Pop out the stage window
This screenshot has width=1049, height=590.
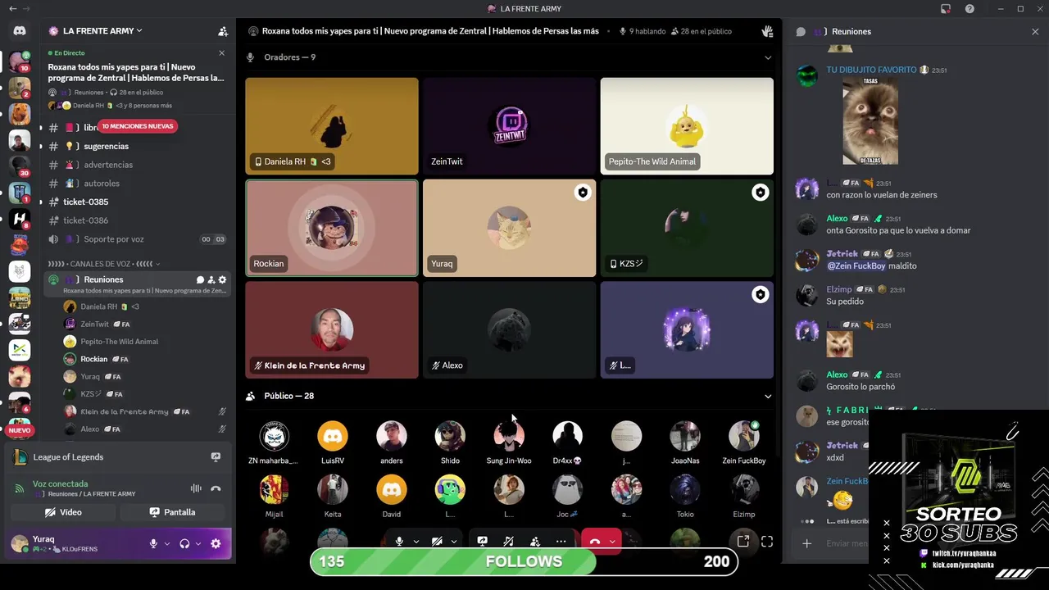tap(743, 541)
